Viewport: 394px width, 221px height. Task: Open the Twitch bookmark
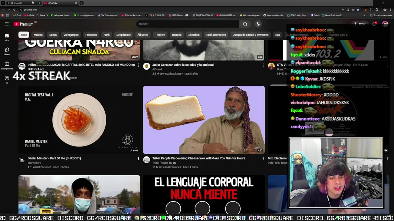click(x=316, y=15)
